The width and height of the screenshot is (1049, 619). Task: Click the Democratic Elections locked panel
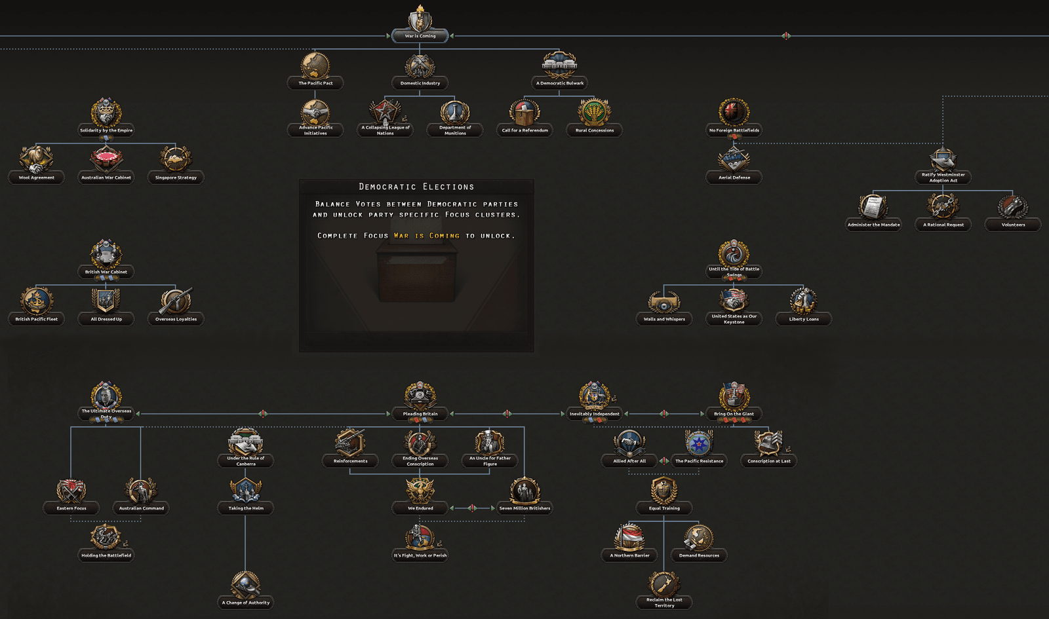(416, 265)
